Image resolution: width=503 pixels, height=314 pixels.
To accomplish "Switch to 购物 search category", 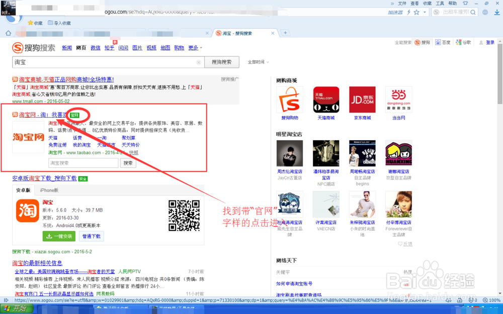I will pyautogui.click(x=179, y=48).
